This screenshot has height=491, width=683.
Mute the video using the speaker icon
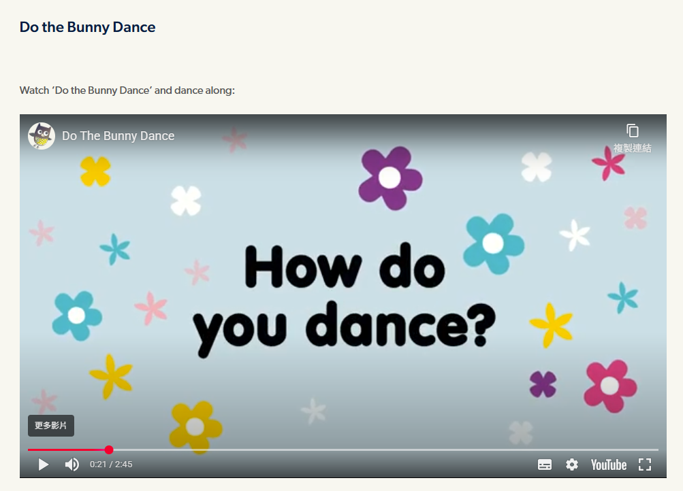[x=72, y=464]
